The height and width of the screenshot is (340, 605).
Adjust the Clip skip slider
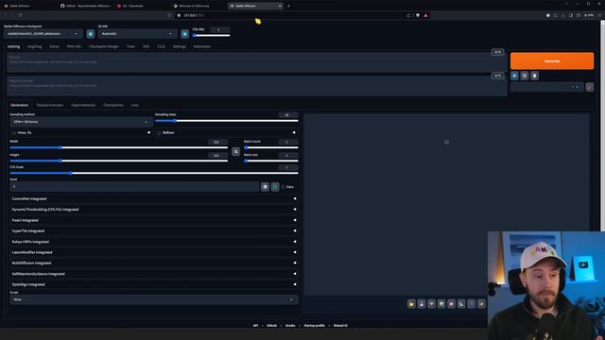click(x=212, y=36)
